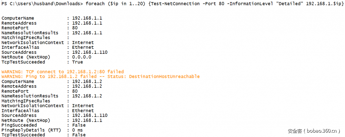Click the PingReplyDetails 0 ms value
The height and width of the screenshot is (137, 345).
[x=78, y=130]
